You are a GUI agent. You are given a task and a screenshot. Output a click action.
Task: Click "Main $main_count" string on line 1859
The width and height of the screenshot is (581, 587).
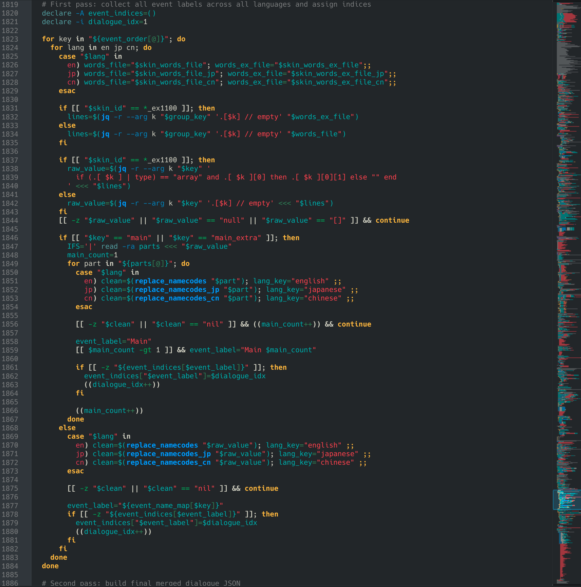[x=278, y=350]
